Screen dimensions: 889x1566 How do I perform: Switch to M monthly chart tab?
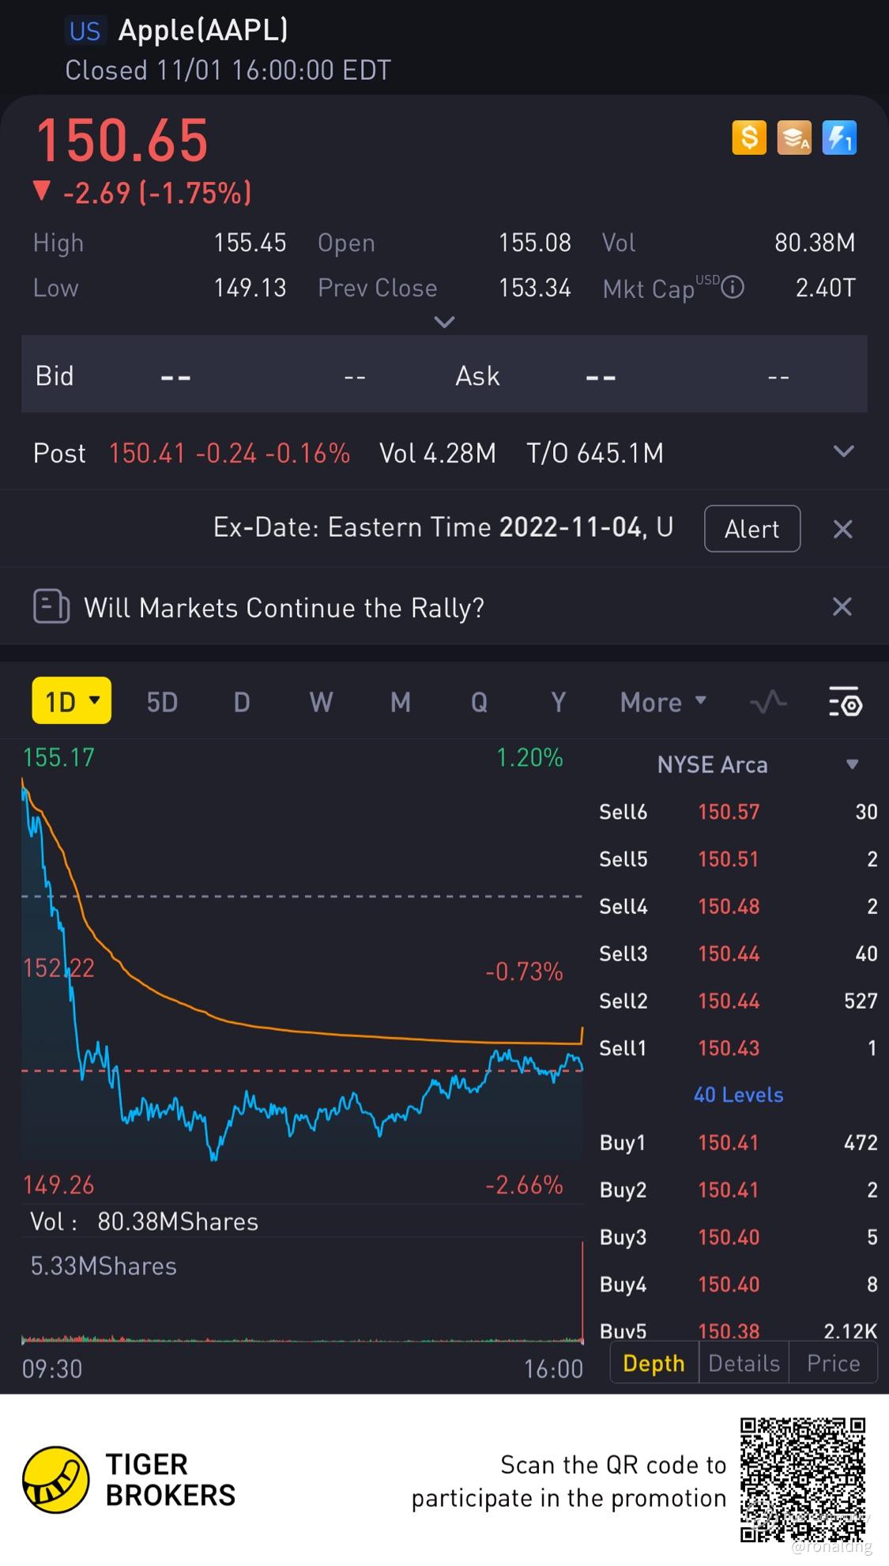(x=401, y=702)
